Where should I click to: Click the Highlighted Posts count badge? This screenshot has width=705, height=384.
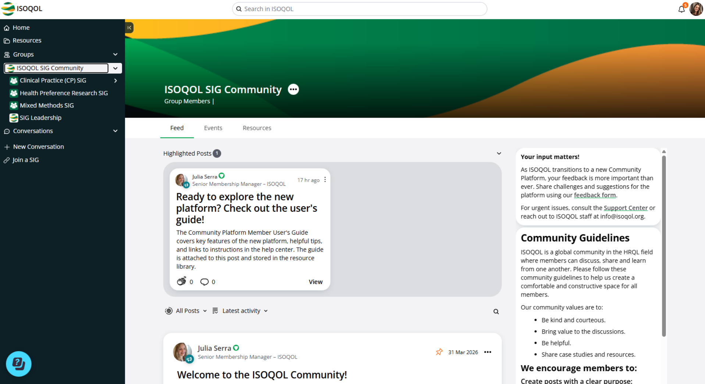click(217, 153)
